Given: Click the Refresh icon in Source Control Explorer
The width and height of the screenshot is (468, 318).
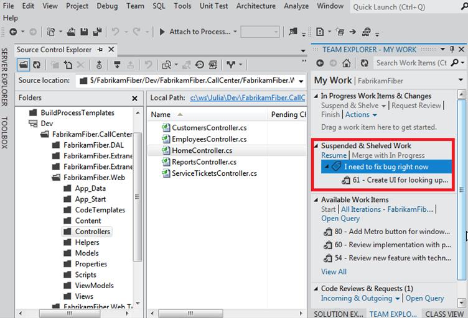Looking at the screenshot, I should point(37,65).
